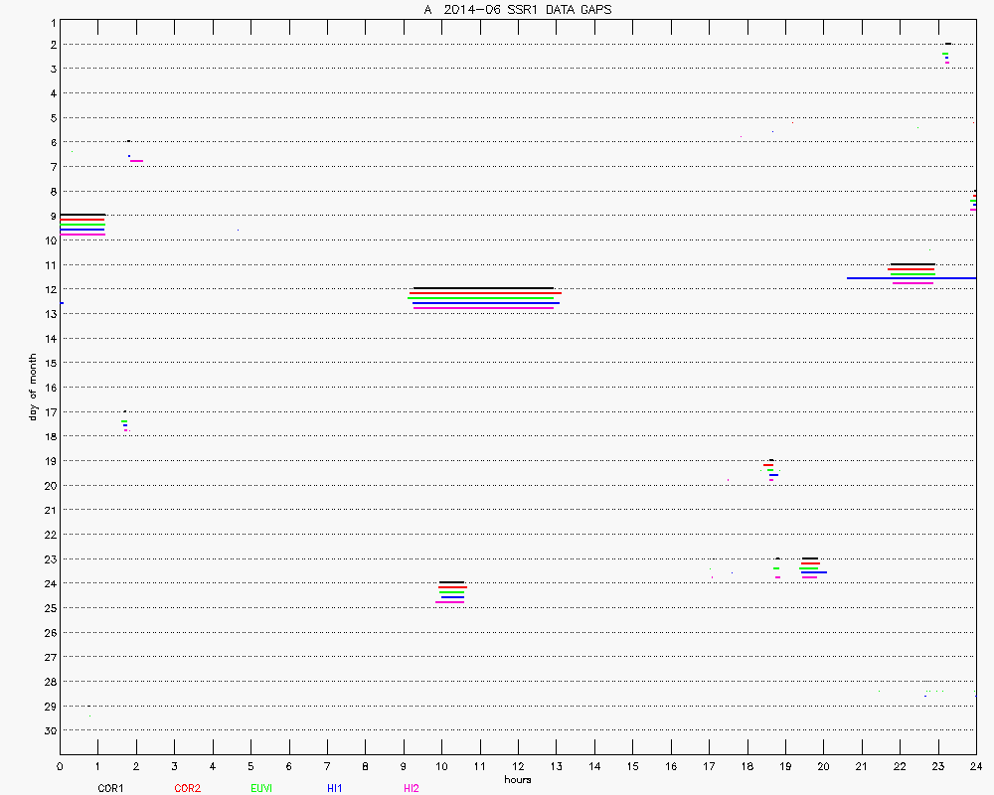Click the black COR1 bar on day 2
Viewport: 994px width, 795px height.
[x=948, y=44]
